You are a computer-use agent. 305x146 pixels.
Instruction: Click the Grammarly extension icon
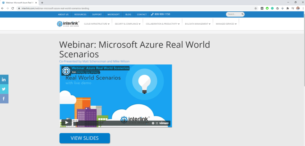272,8
